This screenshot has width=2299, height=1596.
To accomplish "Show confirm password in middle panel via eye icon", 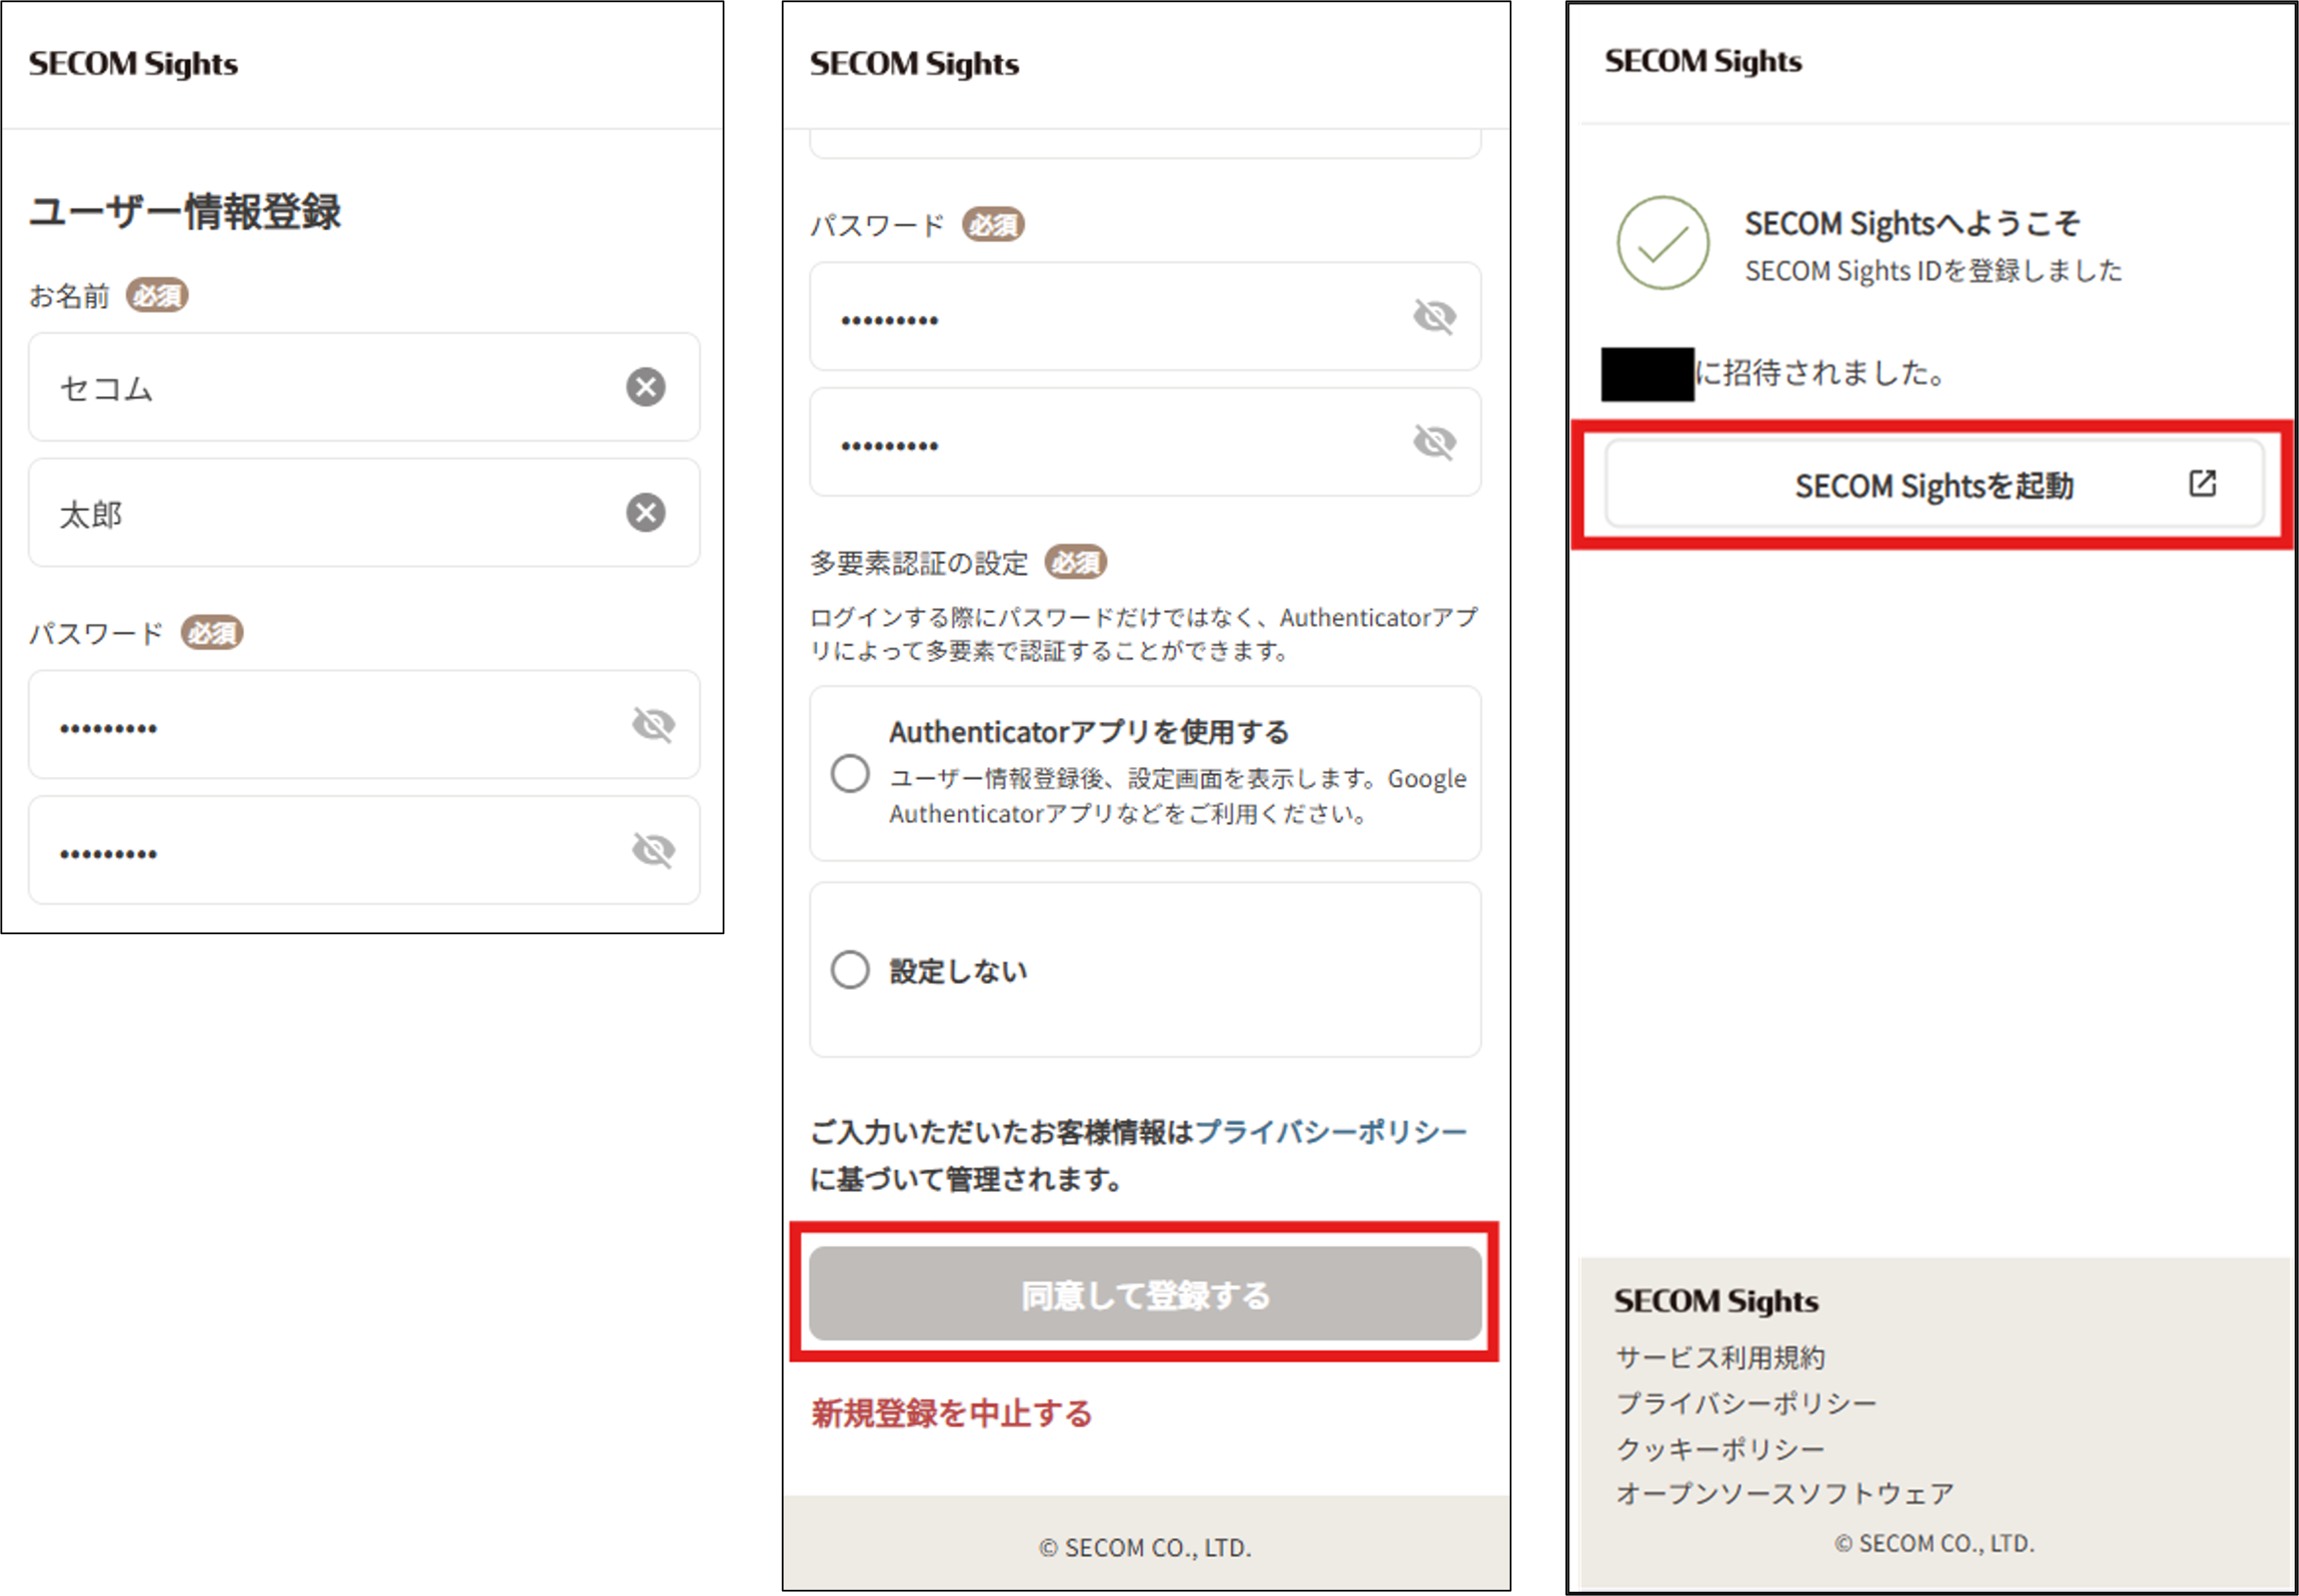I will [x=1435, y=441].
